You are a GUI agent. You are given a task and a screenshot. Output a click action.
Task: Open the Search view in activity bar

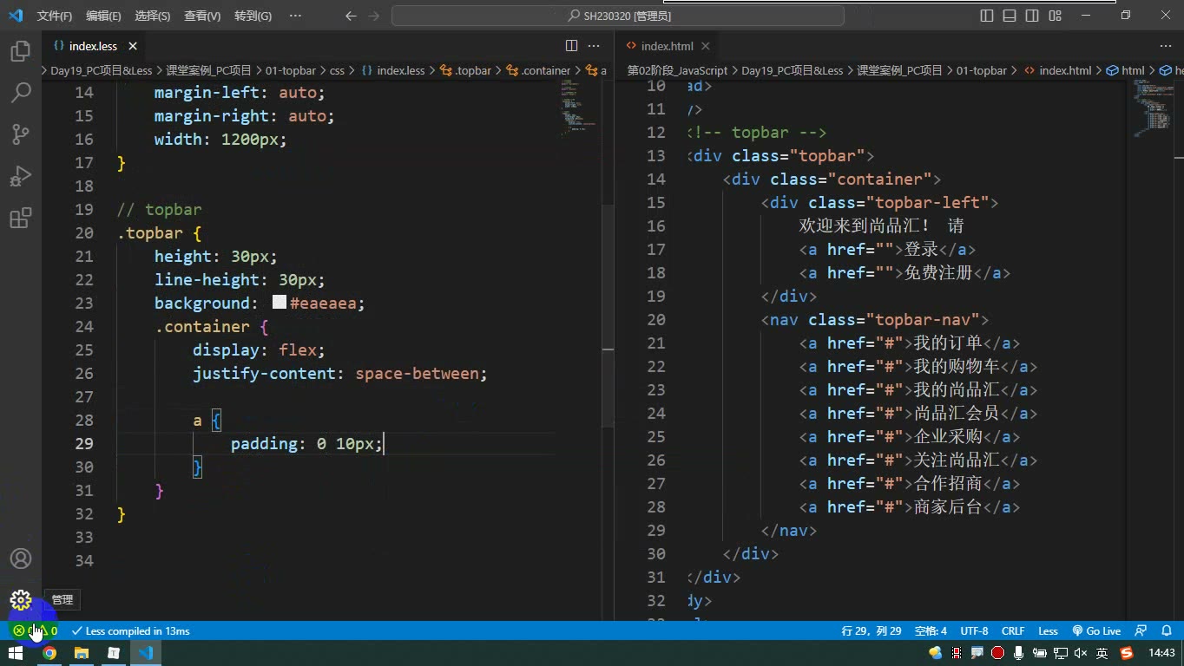coord(21,92)
